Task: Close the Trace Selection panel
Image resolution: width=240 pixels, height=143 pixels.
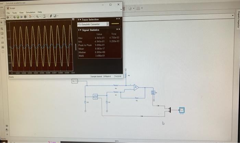Action: [119, 18]
